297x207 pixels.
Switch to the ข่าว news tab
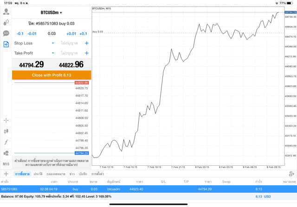[72, 174]
